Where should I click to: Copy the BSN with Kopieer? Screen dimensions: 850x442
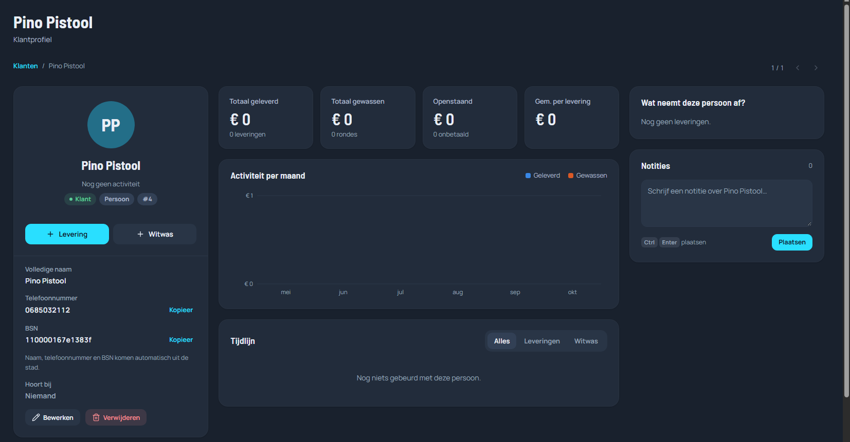click(181, 339)
